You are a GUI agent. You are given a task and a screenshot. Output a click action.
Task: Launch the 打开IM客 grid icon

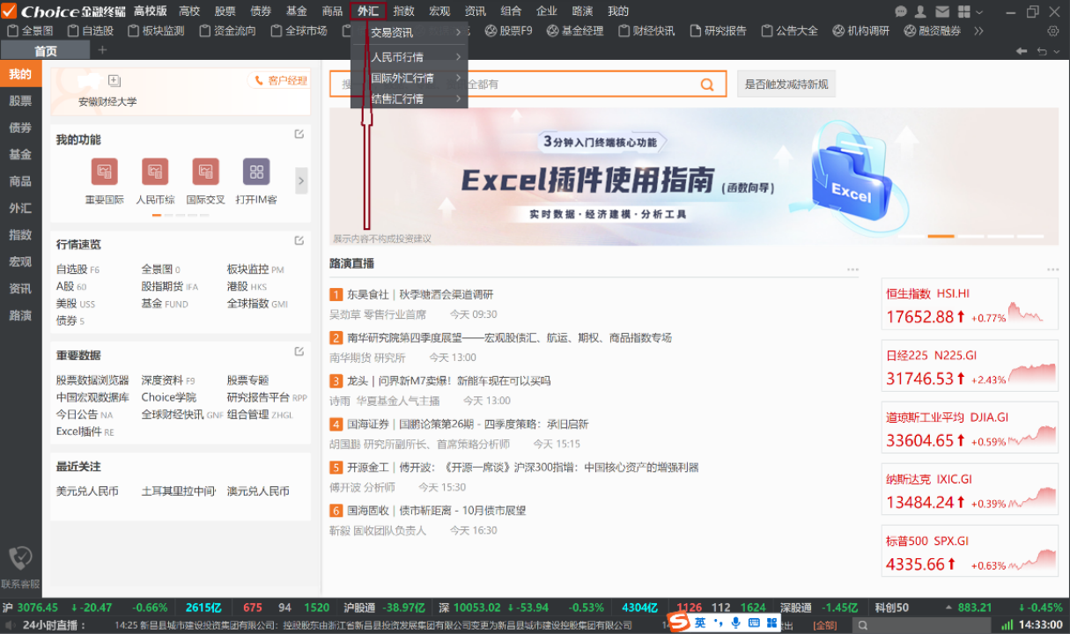pyautogui.click(x=256, y=172)
